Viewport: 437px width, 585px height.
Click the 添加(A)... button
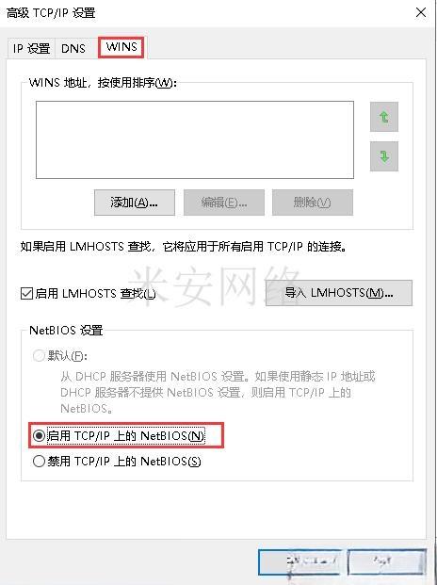(x=135, y=203)
